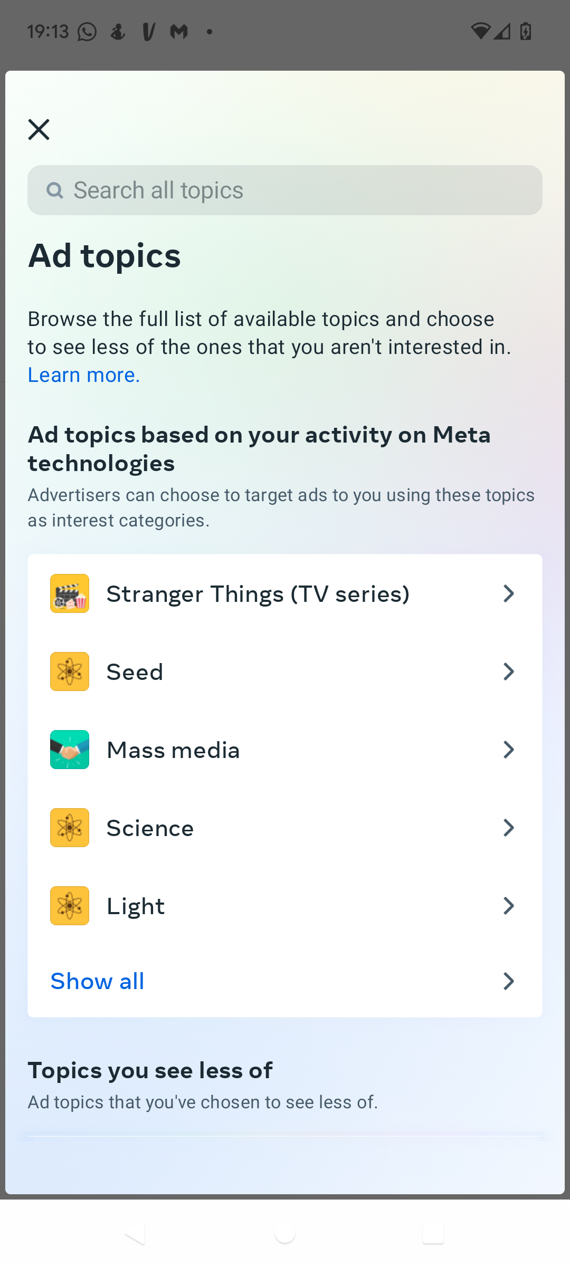Select the Stranger Things (TV series) topic
This screenshot has width=570, height=1266.
258,594
